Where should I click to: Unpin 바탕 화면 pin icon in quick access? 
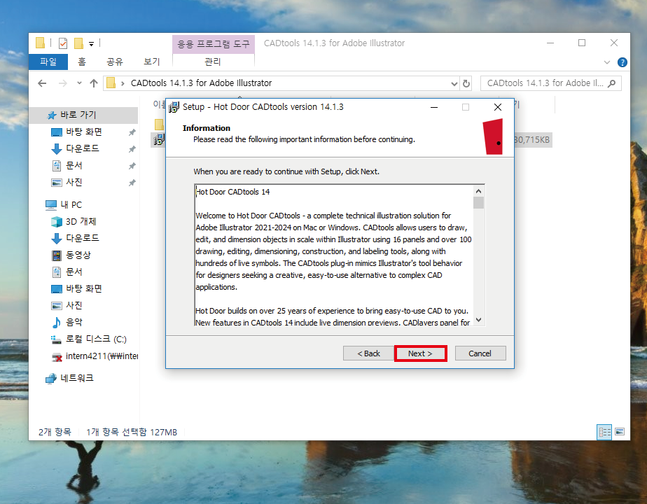pos(132,132)
